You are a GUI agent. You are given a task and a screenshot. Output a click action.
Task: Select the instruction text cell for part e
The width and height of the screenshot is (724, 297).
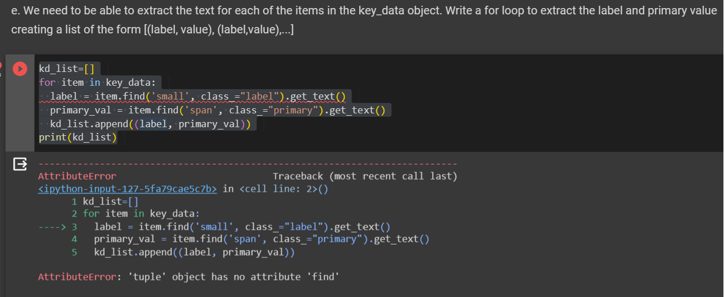(361, 20)
